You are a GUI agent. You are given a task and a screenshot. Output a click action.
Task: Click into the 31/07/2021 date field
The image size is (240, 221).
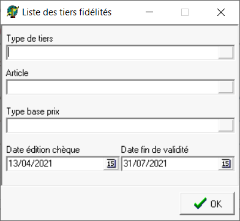click(x=170, y=164)
